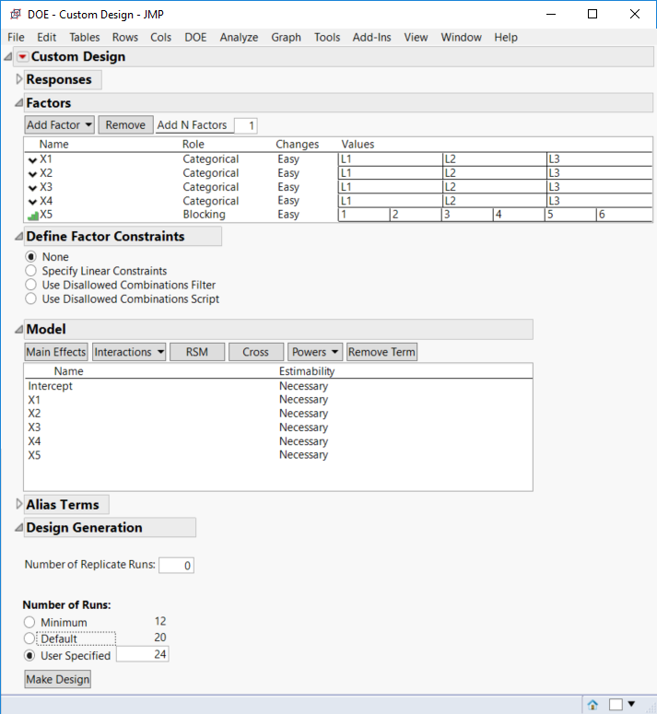Open the Cols menu
The height and width of the screenshot is (714, 657).
click(x=160, y=38)
